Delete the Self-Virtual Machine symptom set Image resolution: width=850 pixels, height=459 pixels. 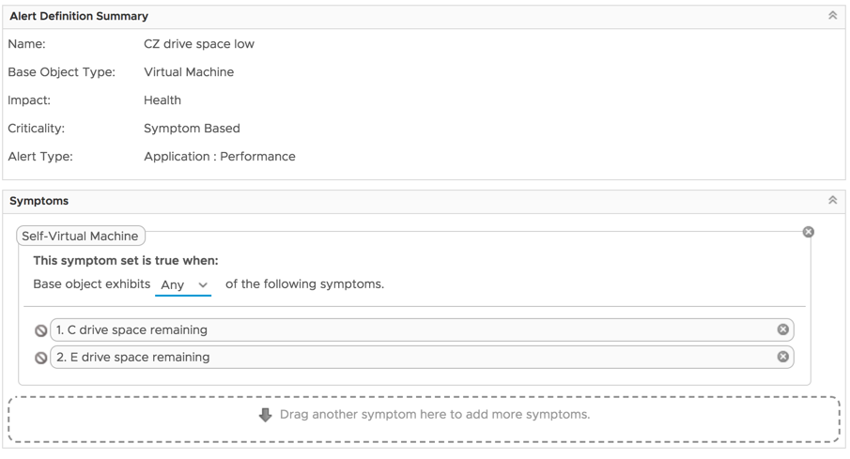click(x=809, y=232)
